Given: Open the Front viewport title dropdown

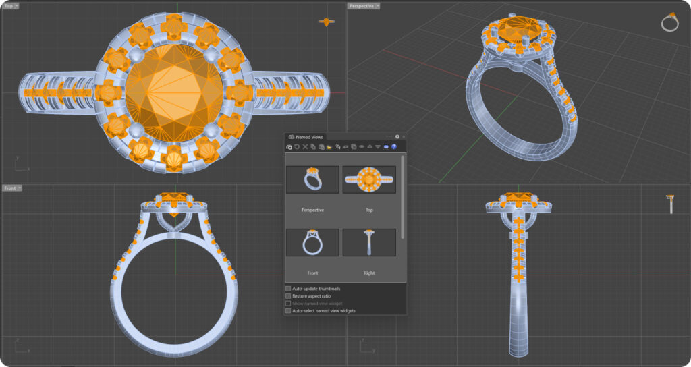Looking at the screenshot, I should [19, 188].
